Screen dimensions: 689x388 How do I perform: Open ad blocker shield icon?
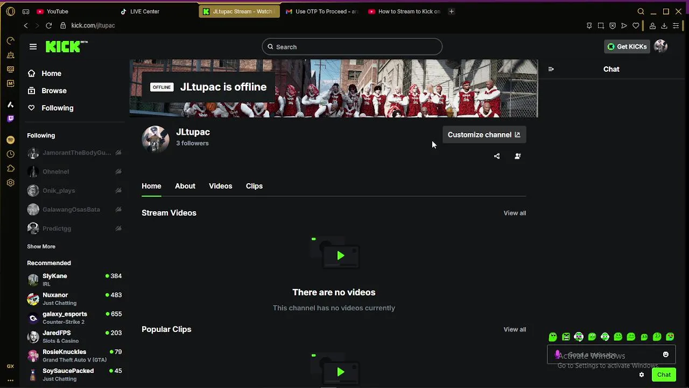pyautogui.click(x=613, y=26)
